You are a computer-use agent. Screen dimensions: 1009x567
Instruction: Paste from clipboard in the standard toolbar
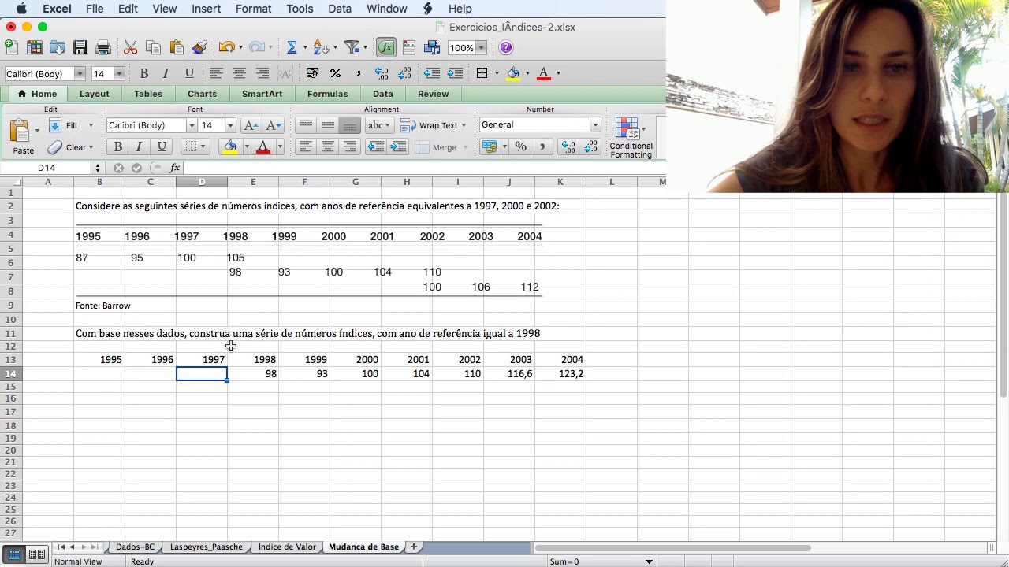click(177, 48)
